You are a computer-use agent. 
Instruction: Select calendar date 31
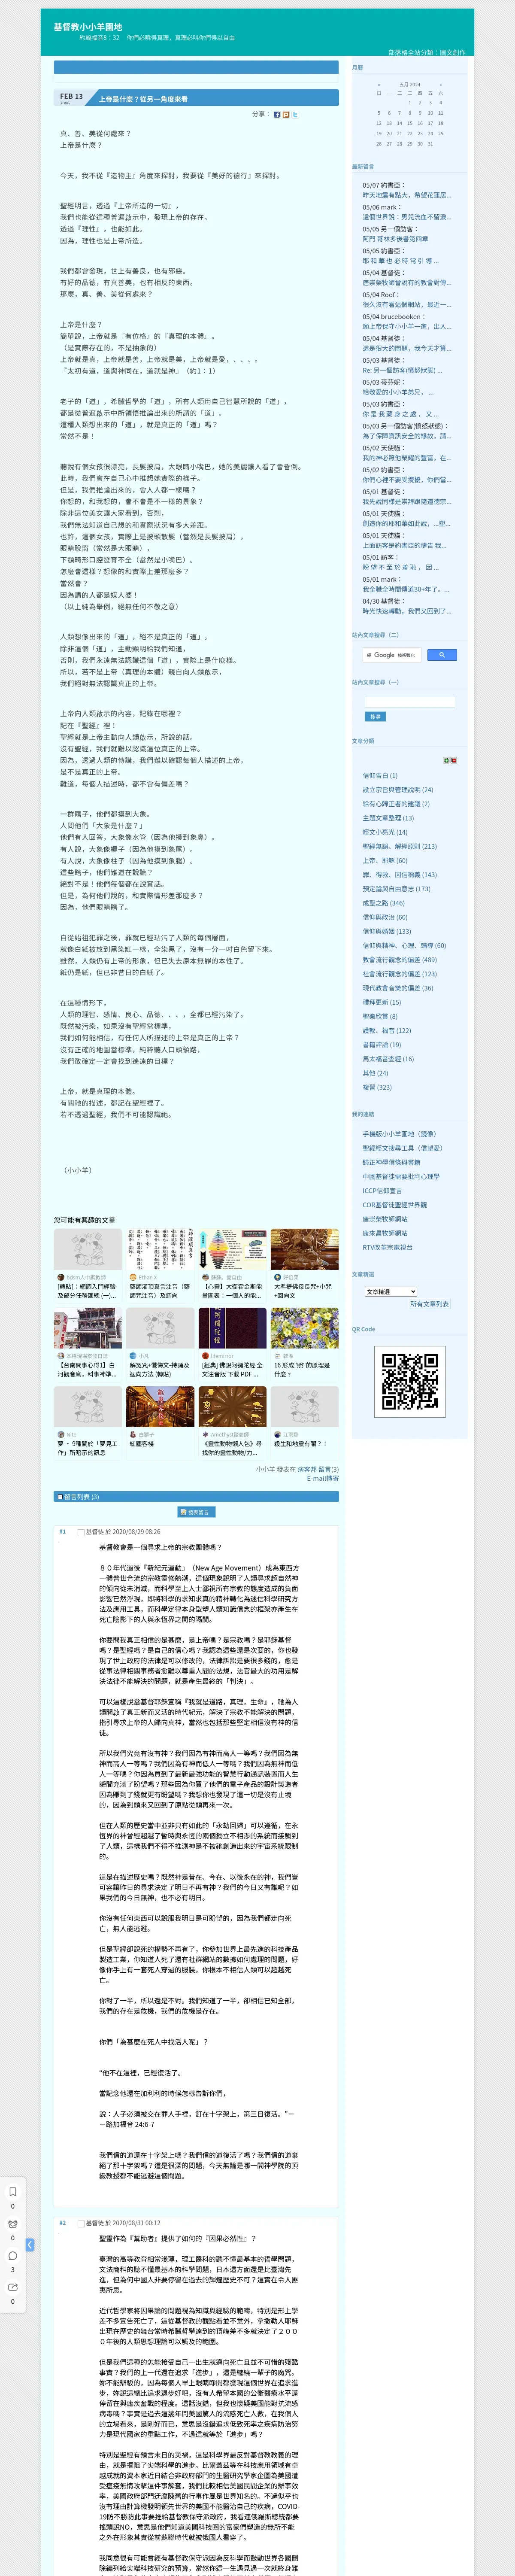(x=430, y=143)
